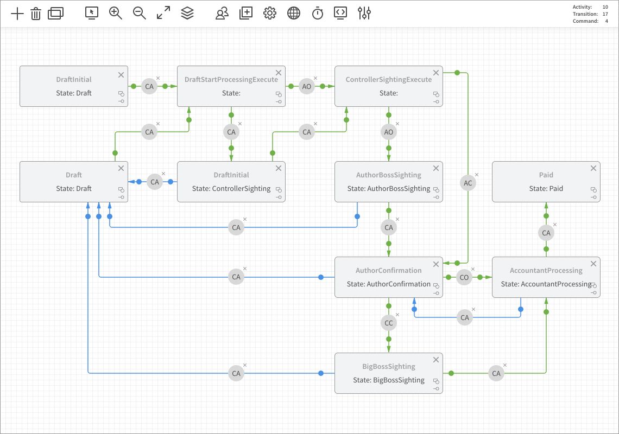Delete selected elements using the trash icon
Viewport: 619px width, 434px height.
tap(35, 13)
